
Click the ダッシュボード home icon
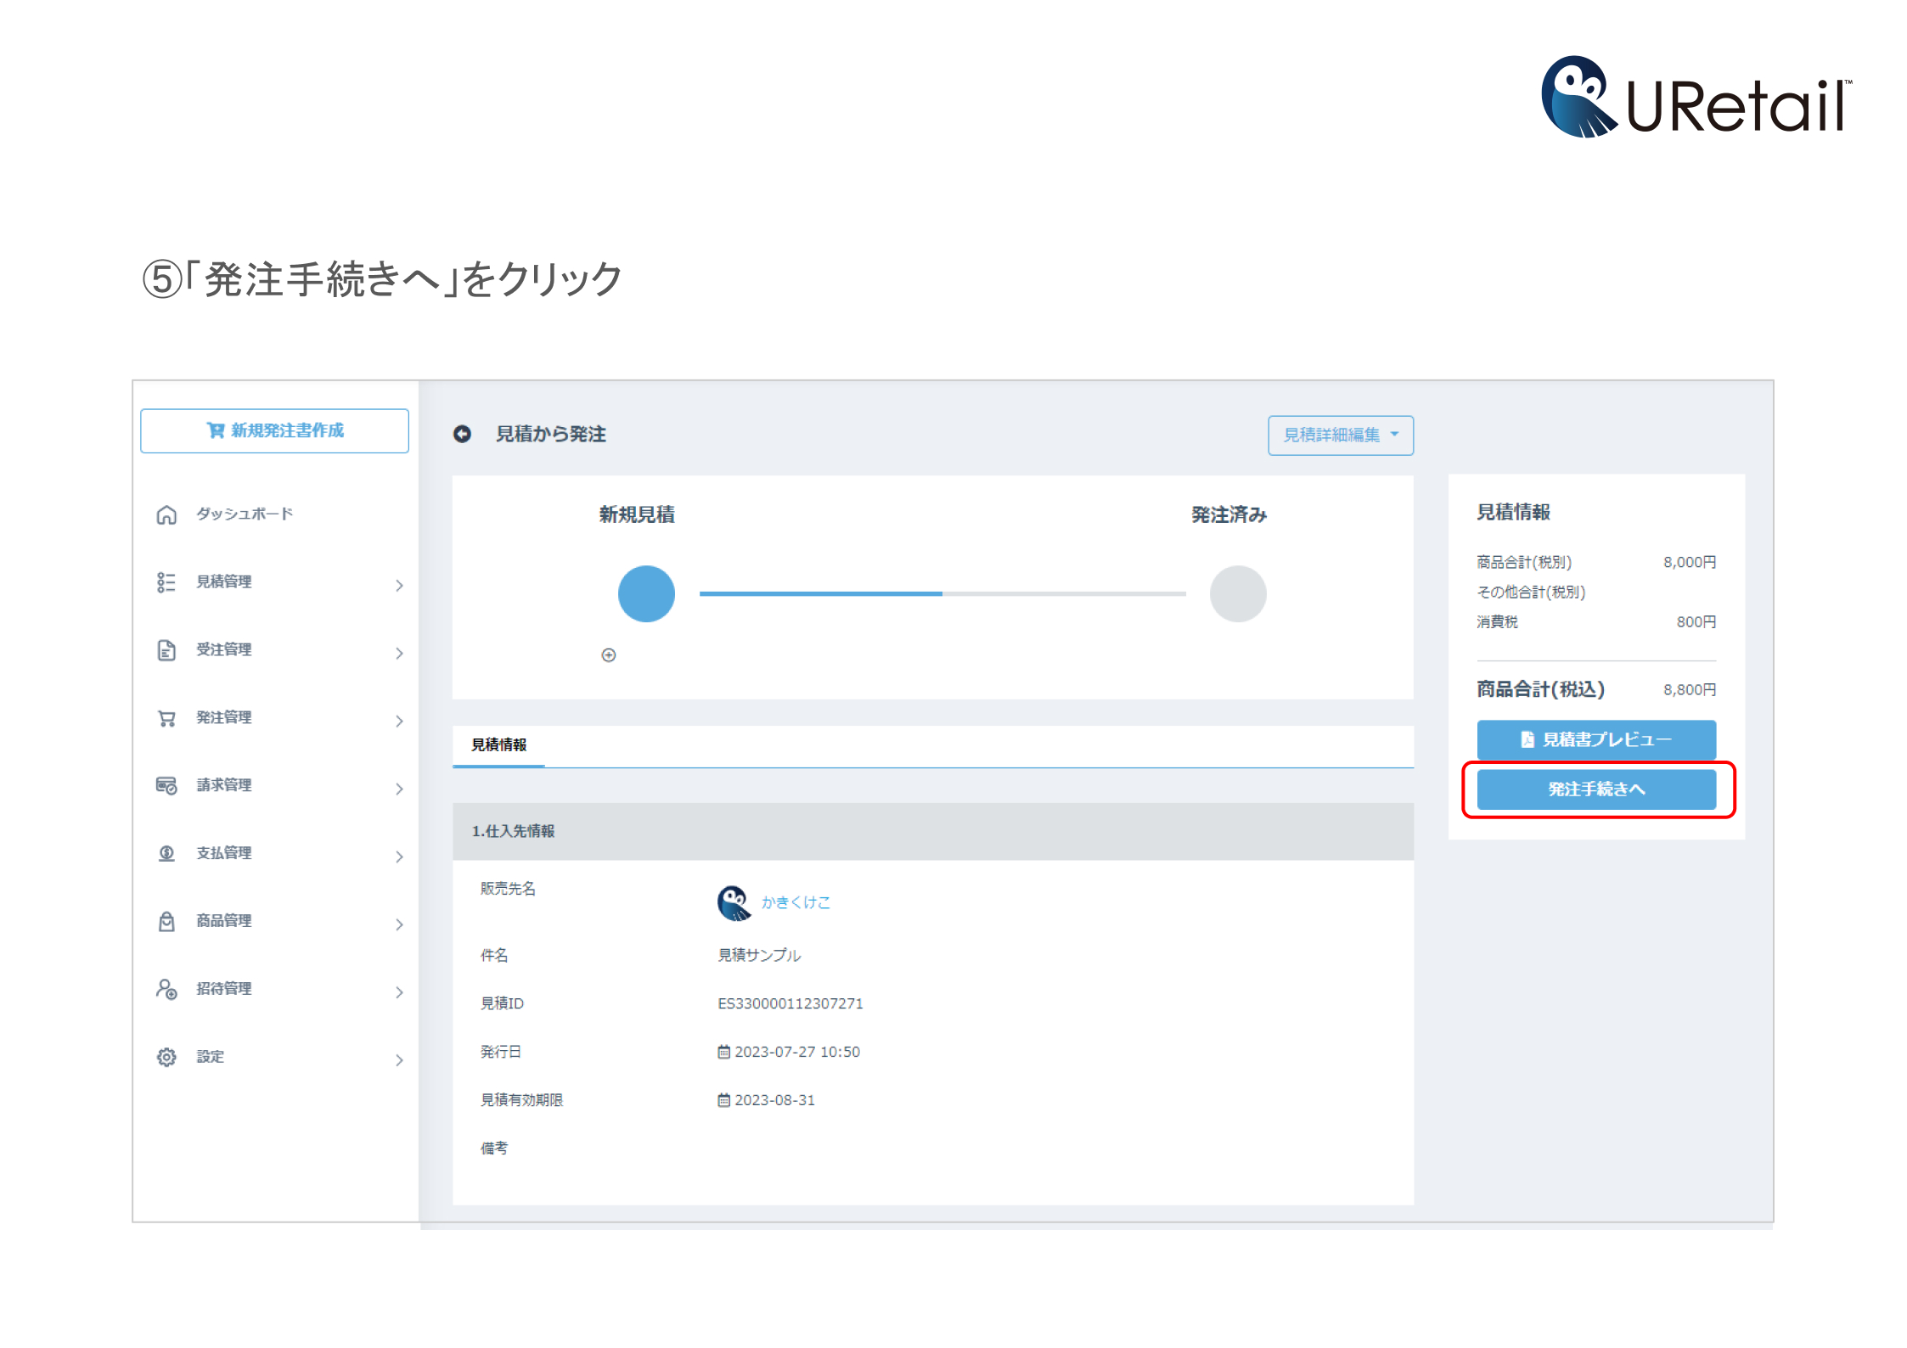166,514
